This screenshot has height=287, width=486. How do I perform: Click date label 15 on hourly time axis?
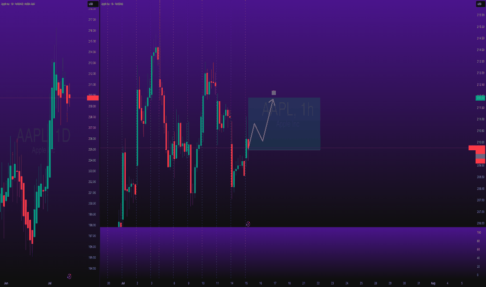pos(246,283)
